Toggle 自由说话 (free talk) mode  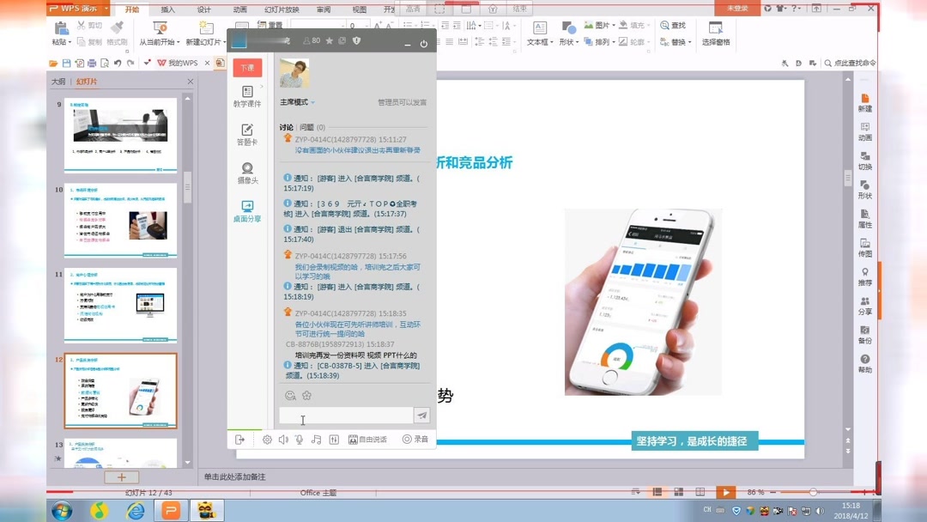coord(369,439)
